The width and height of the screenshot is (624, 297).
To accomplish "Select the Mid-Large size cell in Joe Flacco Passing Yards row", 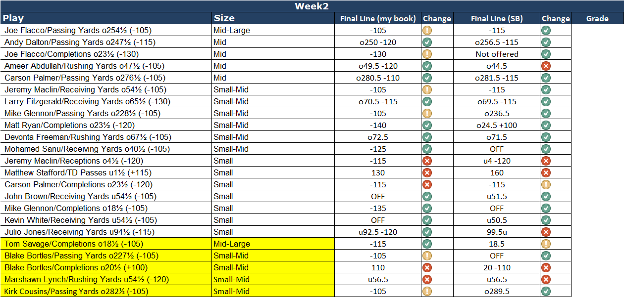I will point(273,30).
